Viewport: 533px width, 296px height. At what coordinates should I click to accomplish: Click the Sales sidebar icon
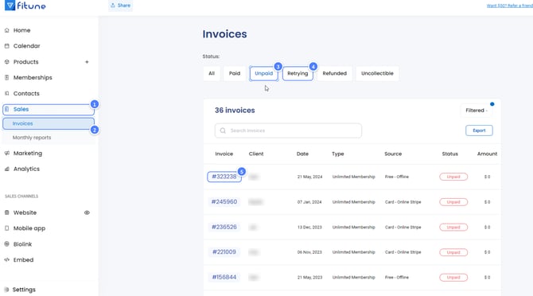coord(7,109)
